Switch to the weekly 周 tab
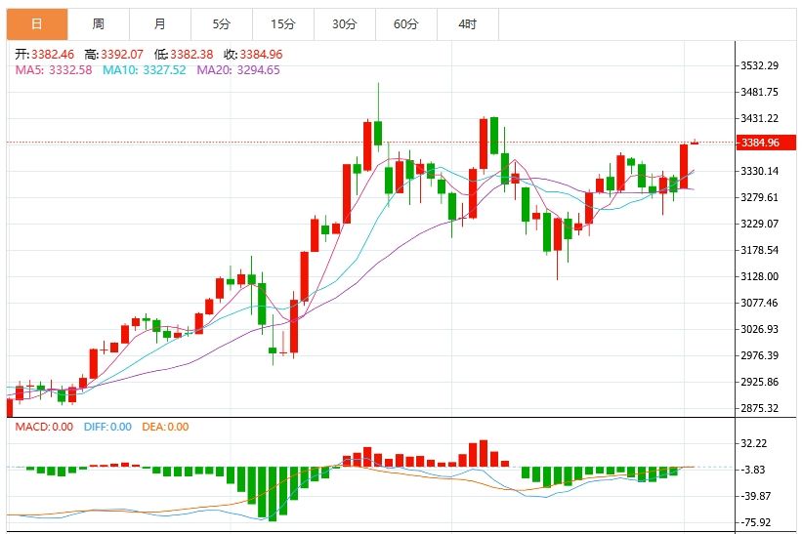 click(99, 24)
